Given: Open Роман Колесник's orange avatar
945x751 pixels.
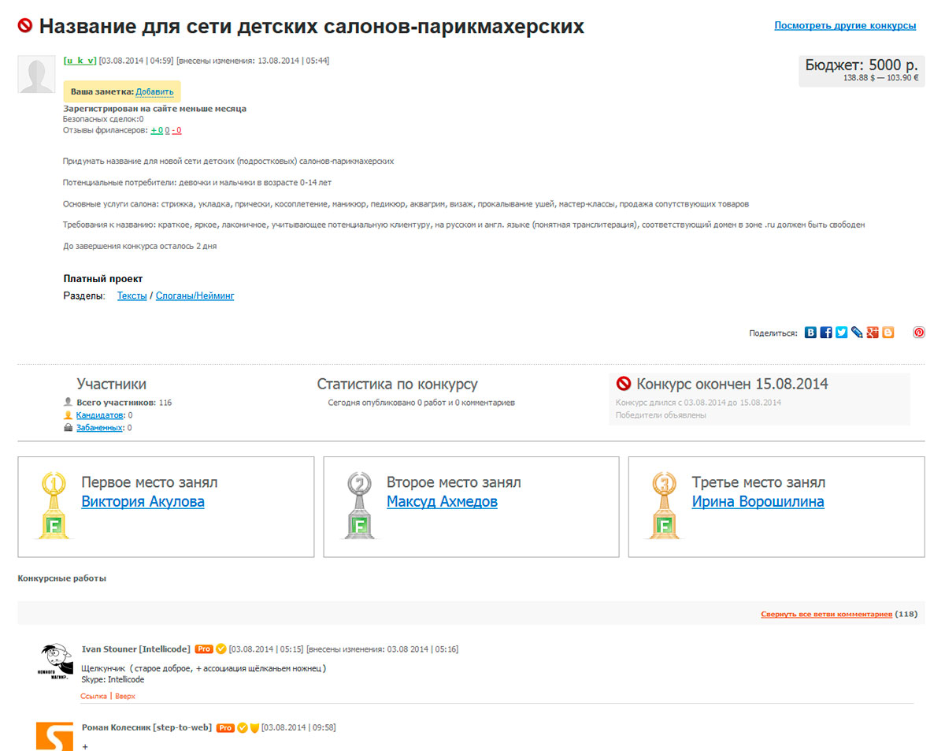Looking at the screenshot, I should pos(55,736).
